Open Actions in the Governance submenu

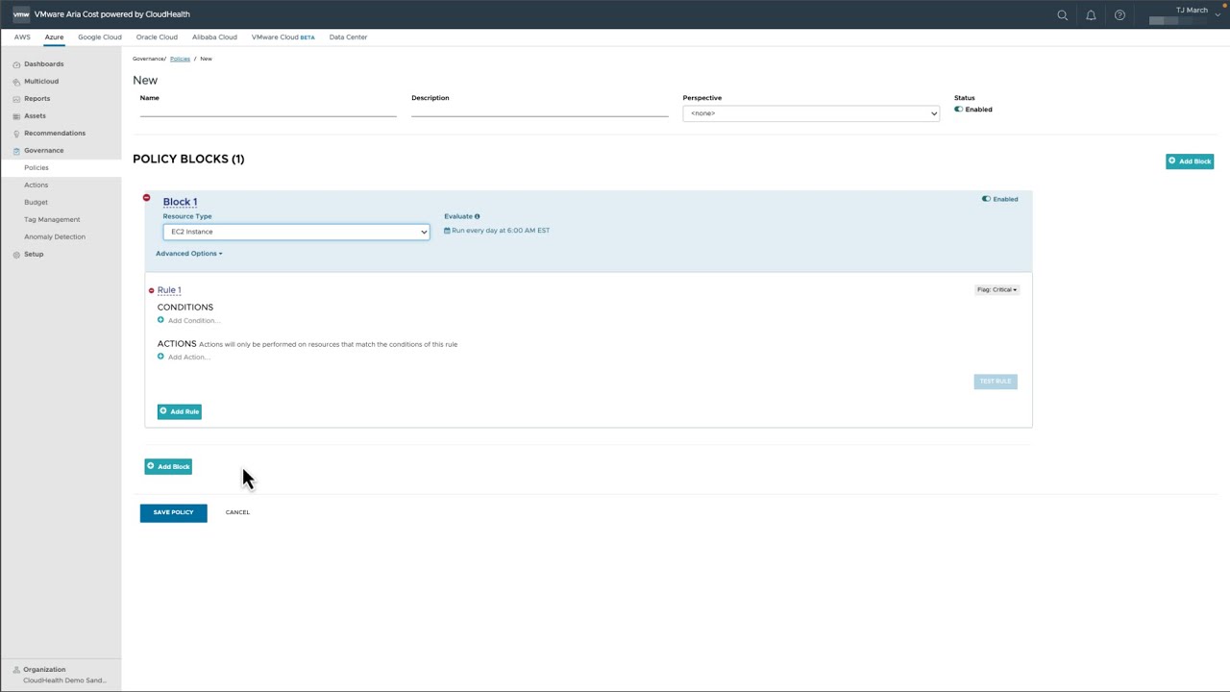point(37,185)
